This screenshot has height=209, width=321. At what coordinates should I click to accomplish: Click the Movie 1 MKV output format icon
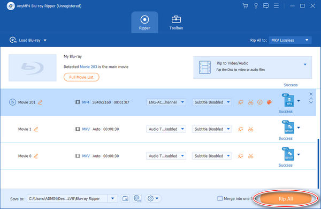coord(288,127)
